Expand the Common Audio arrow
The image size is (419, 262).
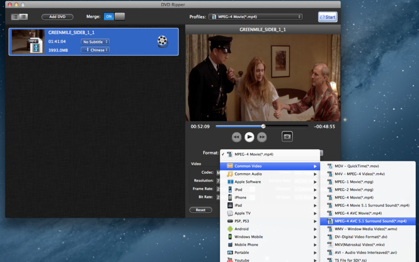click(315, 174)
